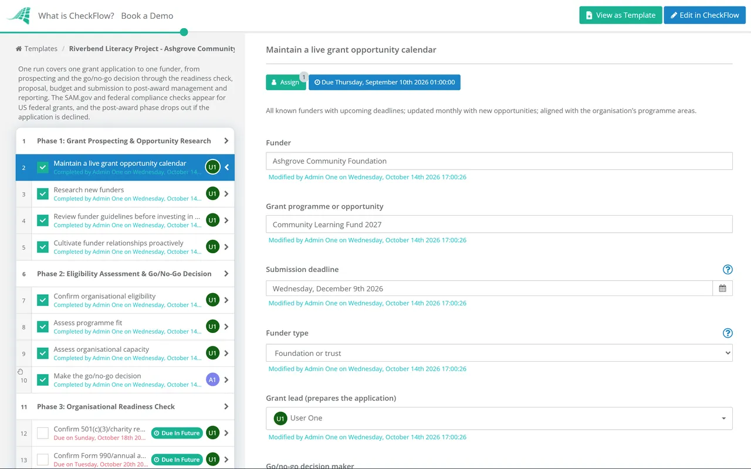Click View as Template button
751x469 pixels.
pyautogui.click(x=621, y=15)
